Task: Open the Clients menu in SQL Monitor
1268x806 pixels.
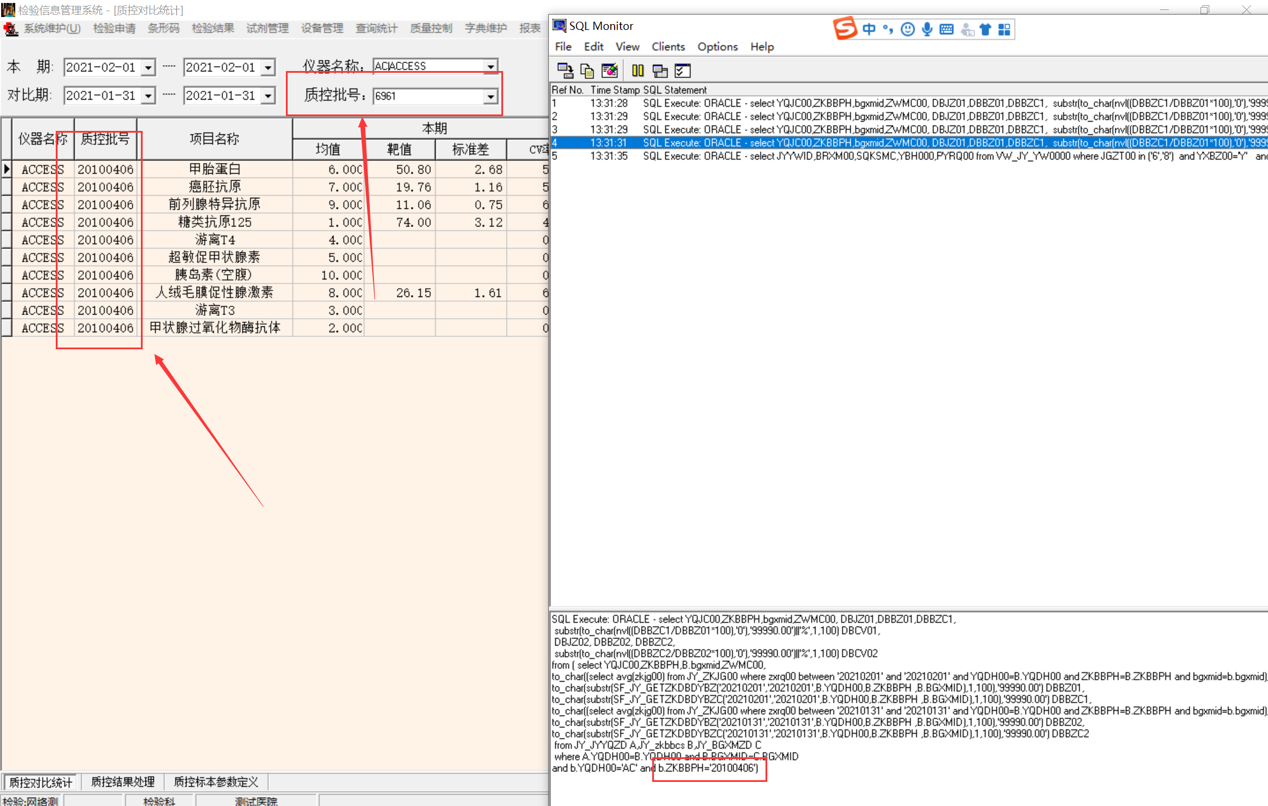Action: [x=668, y=46]
